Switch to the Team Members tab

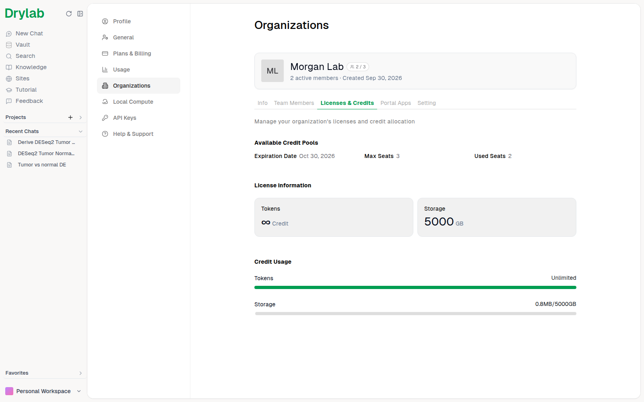point(294,103)
